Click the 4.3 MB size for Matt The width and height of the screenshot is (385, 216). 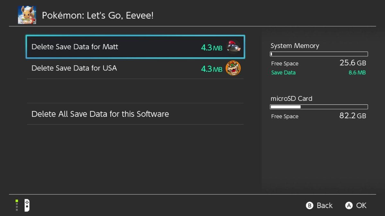click(x=211, y=48)
